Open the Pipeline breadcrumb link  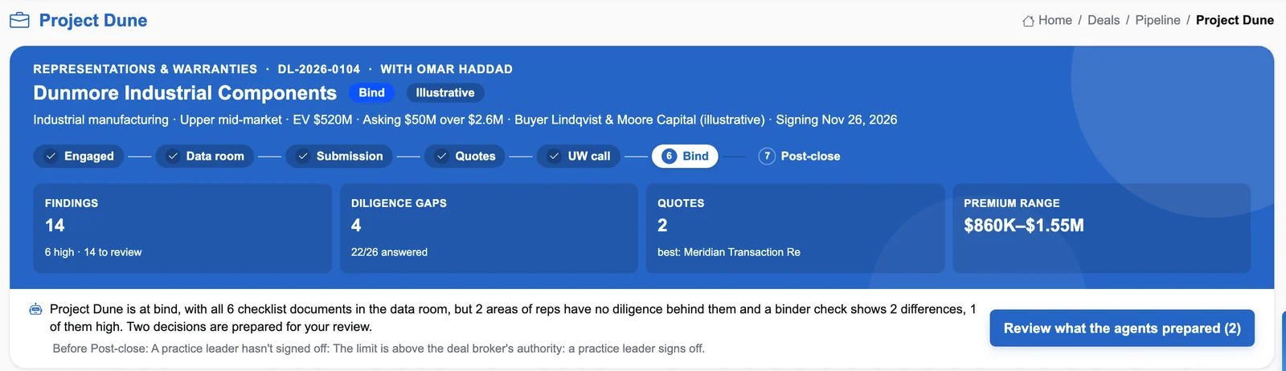(x=1157, y=21)
